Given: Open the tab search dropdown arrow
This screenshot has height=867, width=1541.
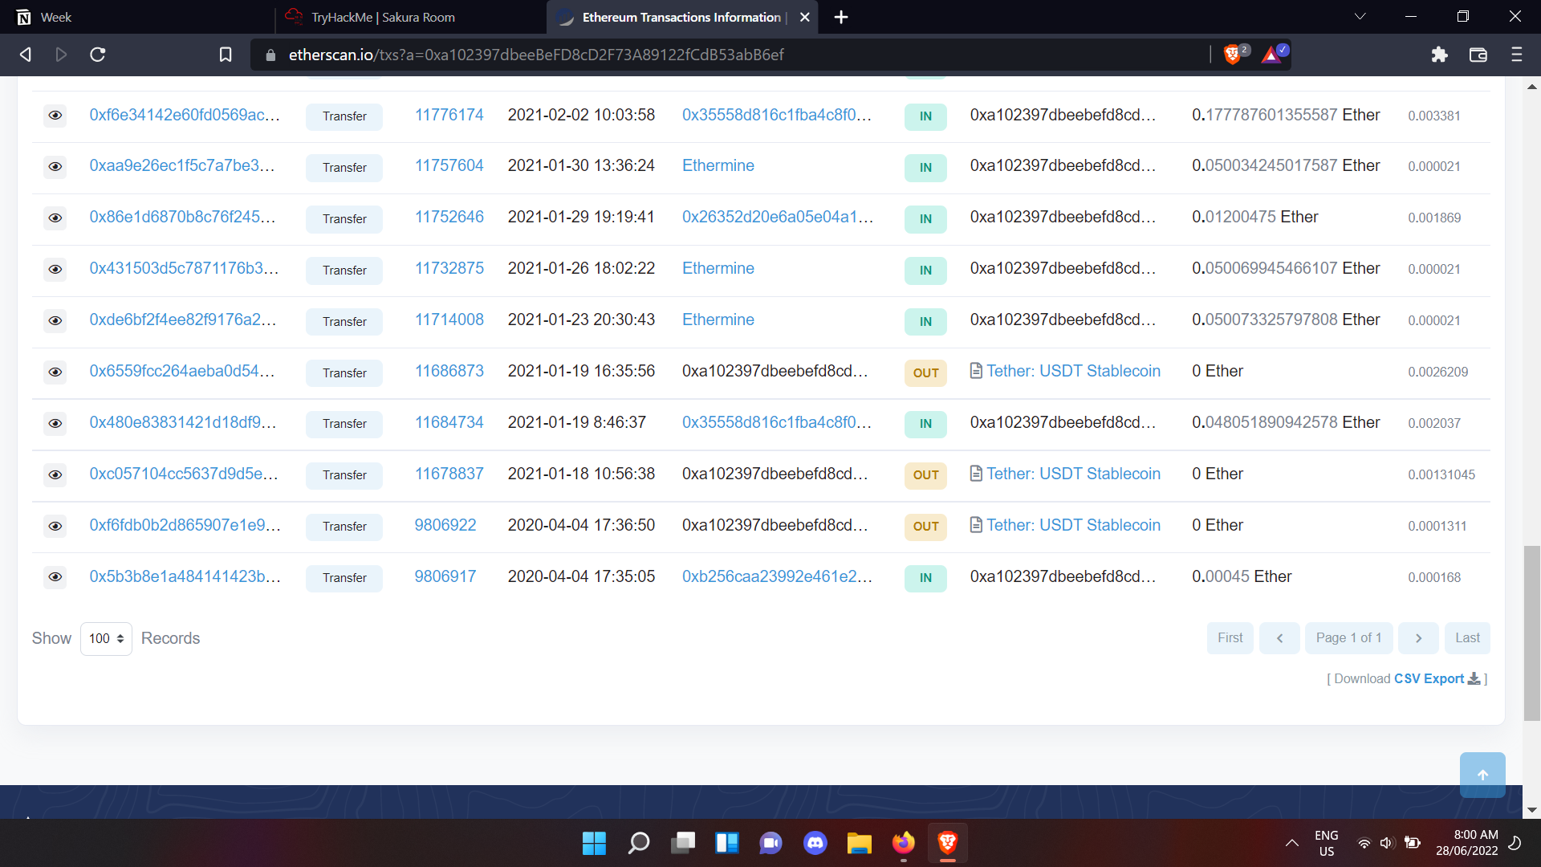Looking at the screenshot, I should 1360,17.
